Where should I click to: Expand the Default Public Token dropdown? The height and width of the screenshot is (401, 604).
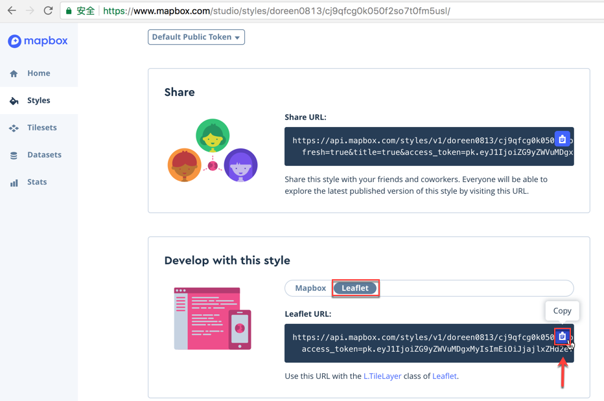pos(196,37)
